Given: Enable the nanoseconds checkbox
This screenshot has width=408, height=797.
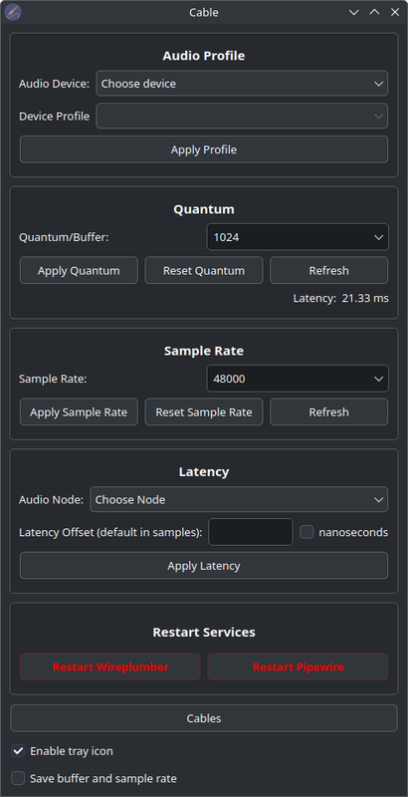Looking at the screenshot, I should 306,532.
